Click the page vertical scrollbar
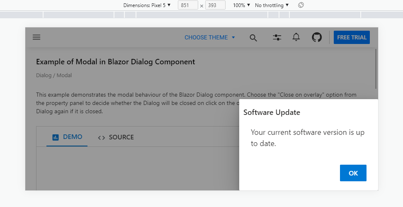 coord(376,69)
